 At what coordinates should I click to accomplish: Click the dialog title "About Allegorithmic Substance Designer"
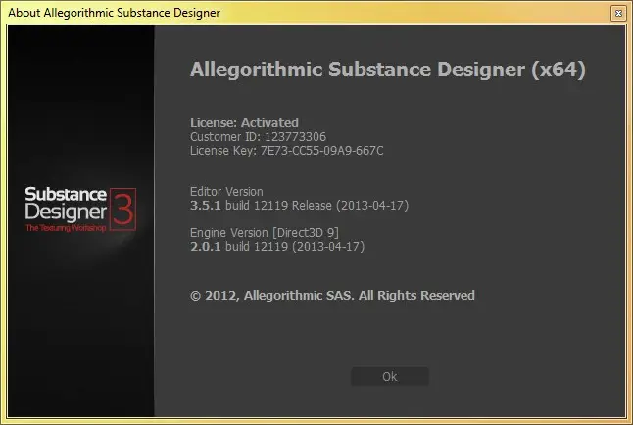click(x=115, y=13)
